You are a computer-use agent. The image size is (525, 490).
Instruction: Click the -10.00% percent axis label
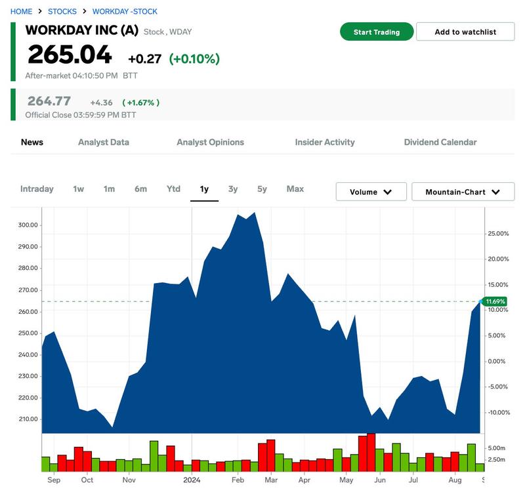pos(499,412)
